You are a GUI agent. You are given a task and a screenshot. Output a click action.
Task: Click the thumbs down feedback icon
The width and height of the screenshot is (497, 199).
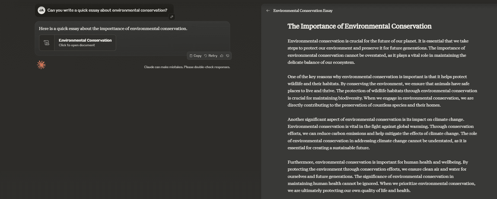pyautogui.click(x=228, y=56)
